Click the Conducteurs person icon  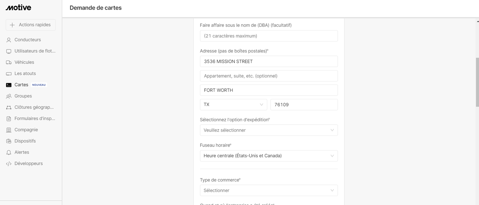[x=9, y=40]
